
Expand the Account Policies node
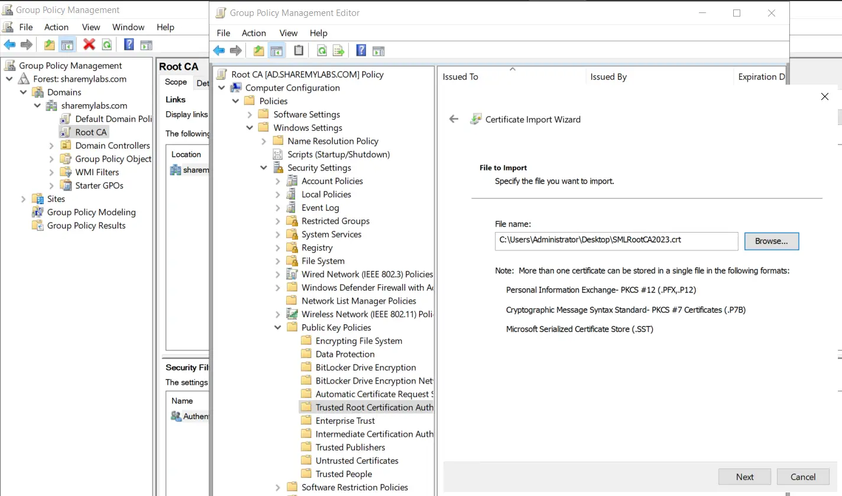(278, 181)
